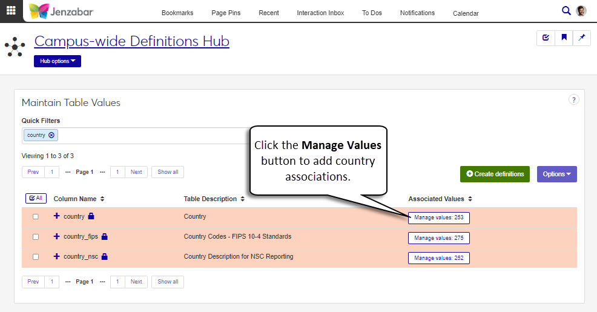Toggle the select All checkbox button
The image size is (597, 312).
35,198
